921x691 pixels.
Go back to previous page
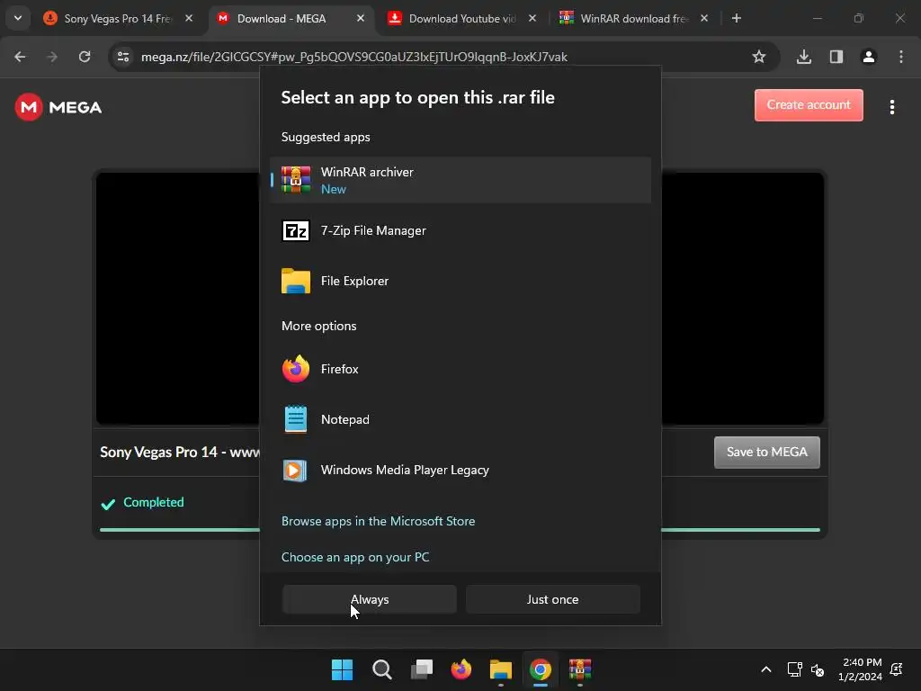(20, 57)
